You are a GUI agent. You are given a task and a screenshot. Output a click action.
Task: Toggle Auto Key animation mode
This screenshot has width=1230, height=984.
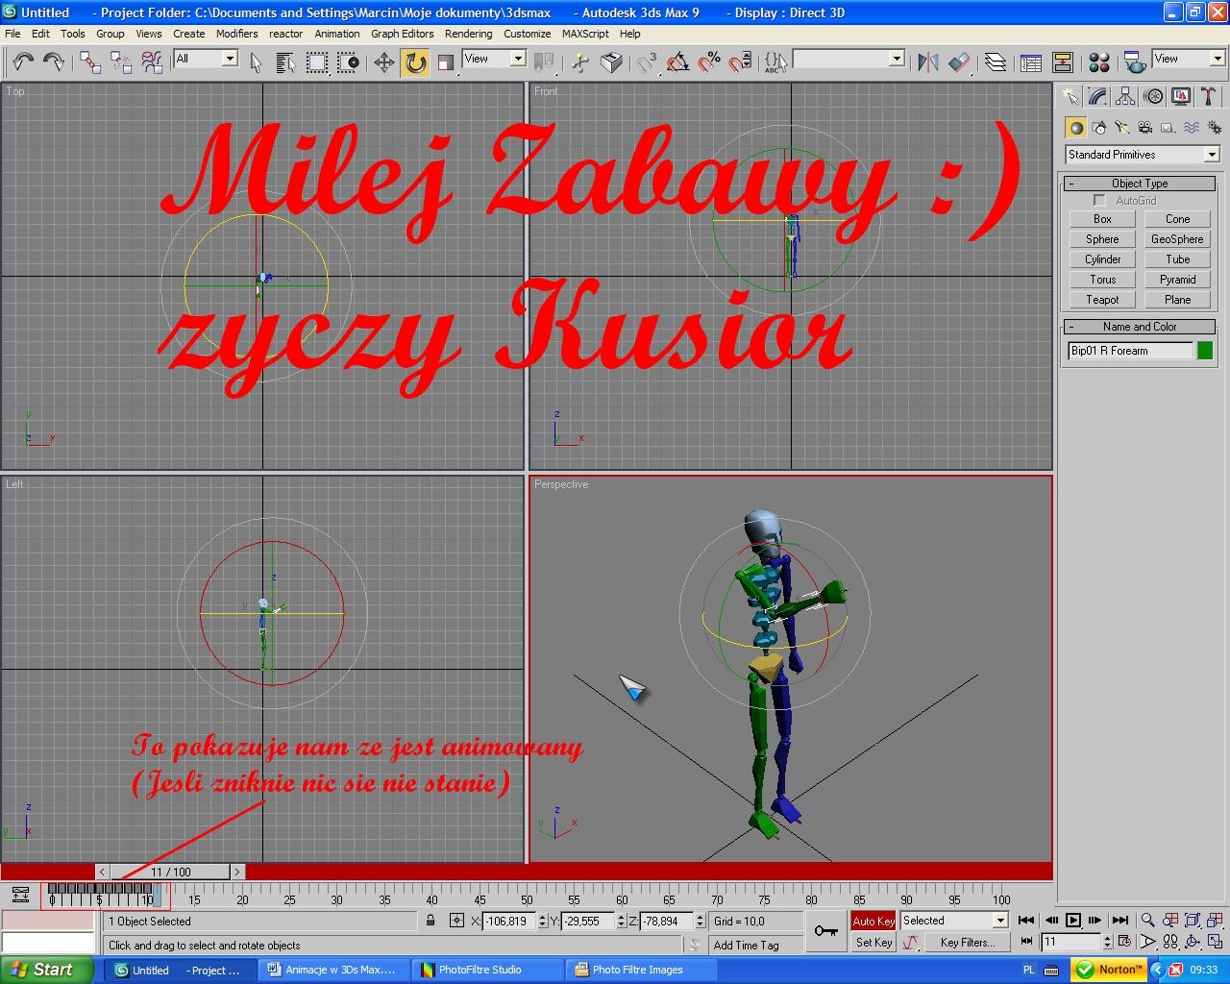point(873,921)
